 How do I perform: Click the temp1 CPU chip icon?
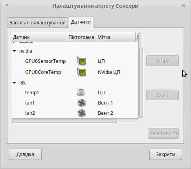pos(81,93)
